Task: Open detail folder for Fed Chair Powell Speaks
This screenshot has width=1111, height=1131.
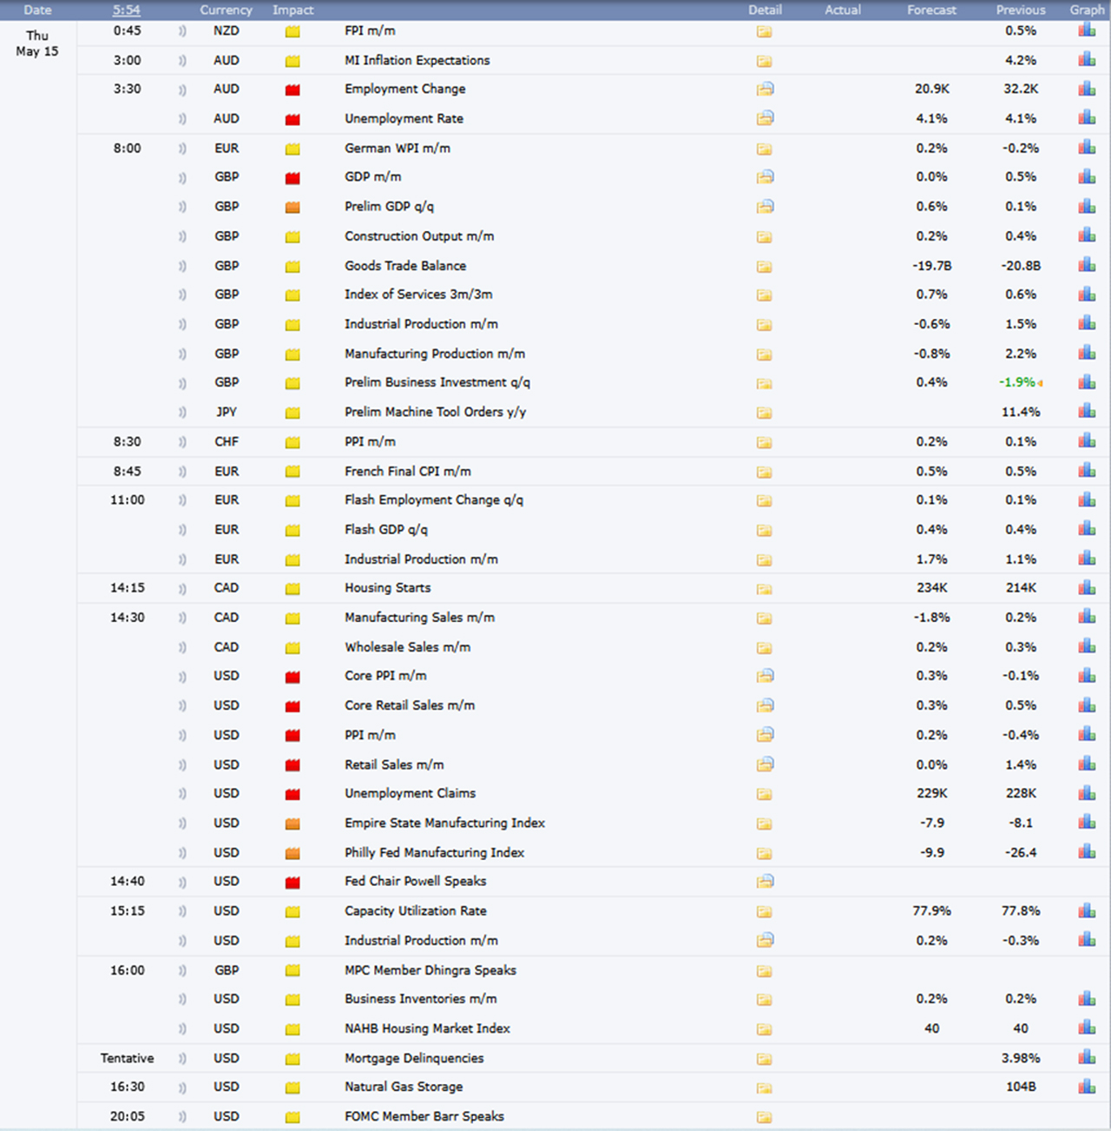Action: pyautogui.click(x=765, y=882)
